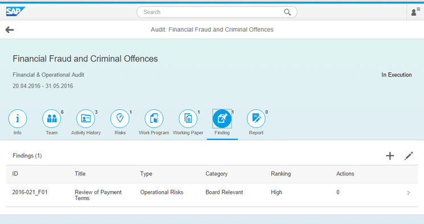This screenshot has width=424, height=224.
Task: Add a new finding with plus icon
Action: (390, 156)
